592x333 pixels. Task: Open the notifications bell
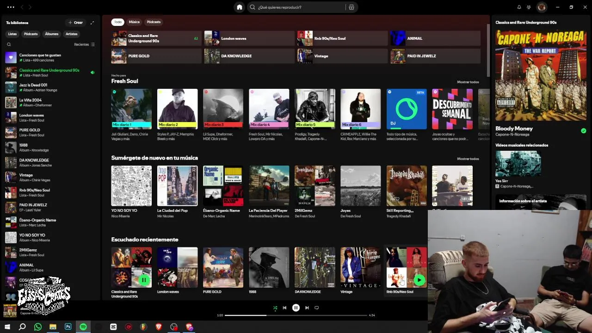pos(519,7)
